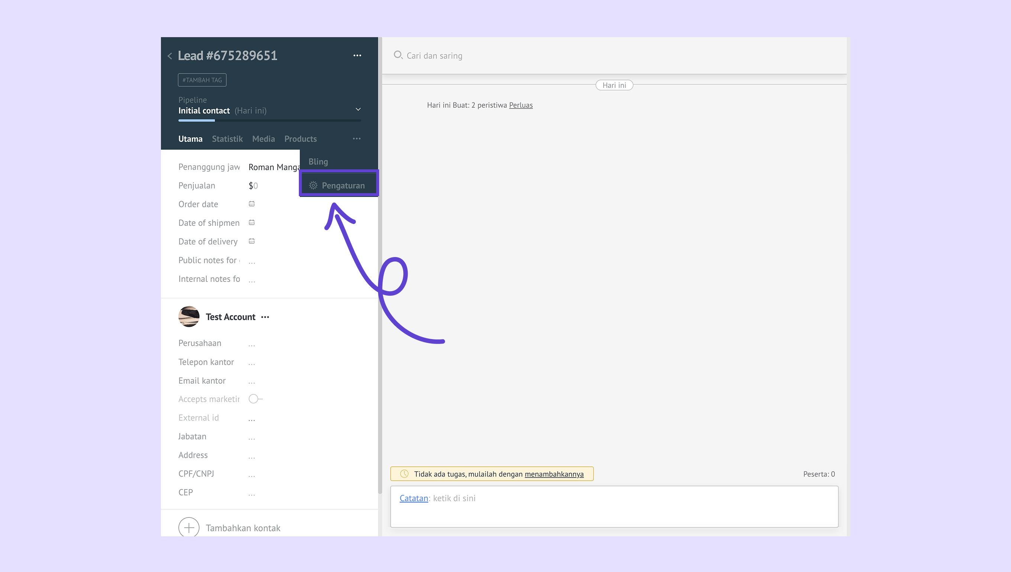The height and width of the screenshot is (572, 1011).
Task: Toggle the Accepts marketing switch
Action: tap(255, 399)
